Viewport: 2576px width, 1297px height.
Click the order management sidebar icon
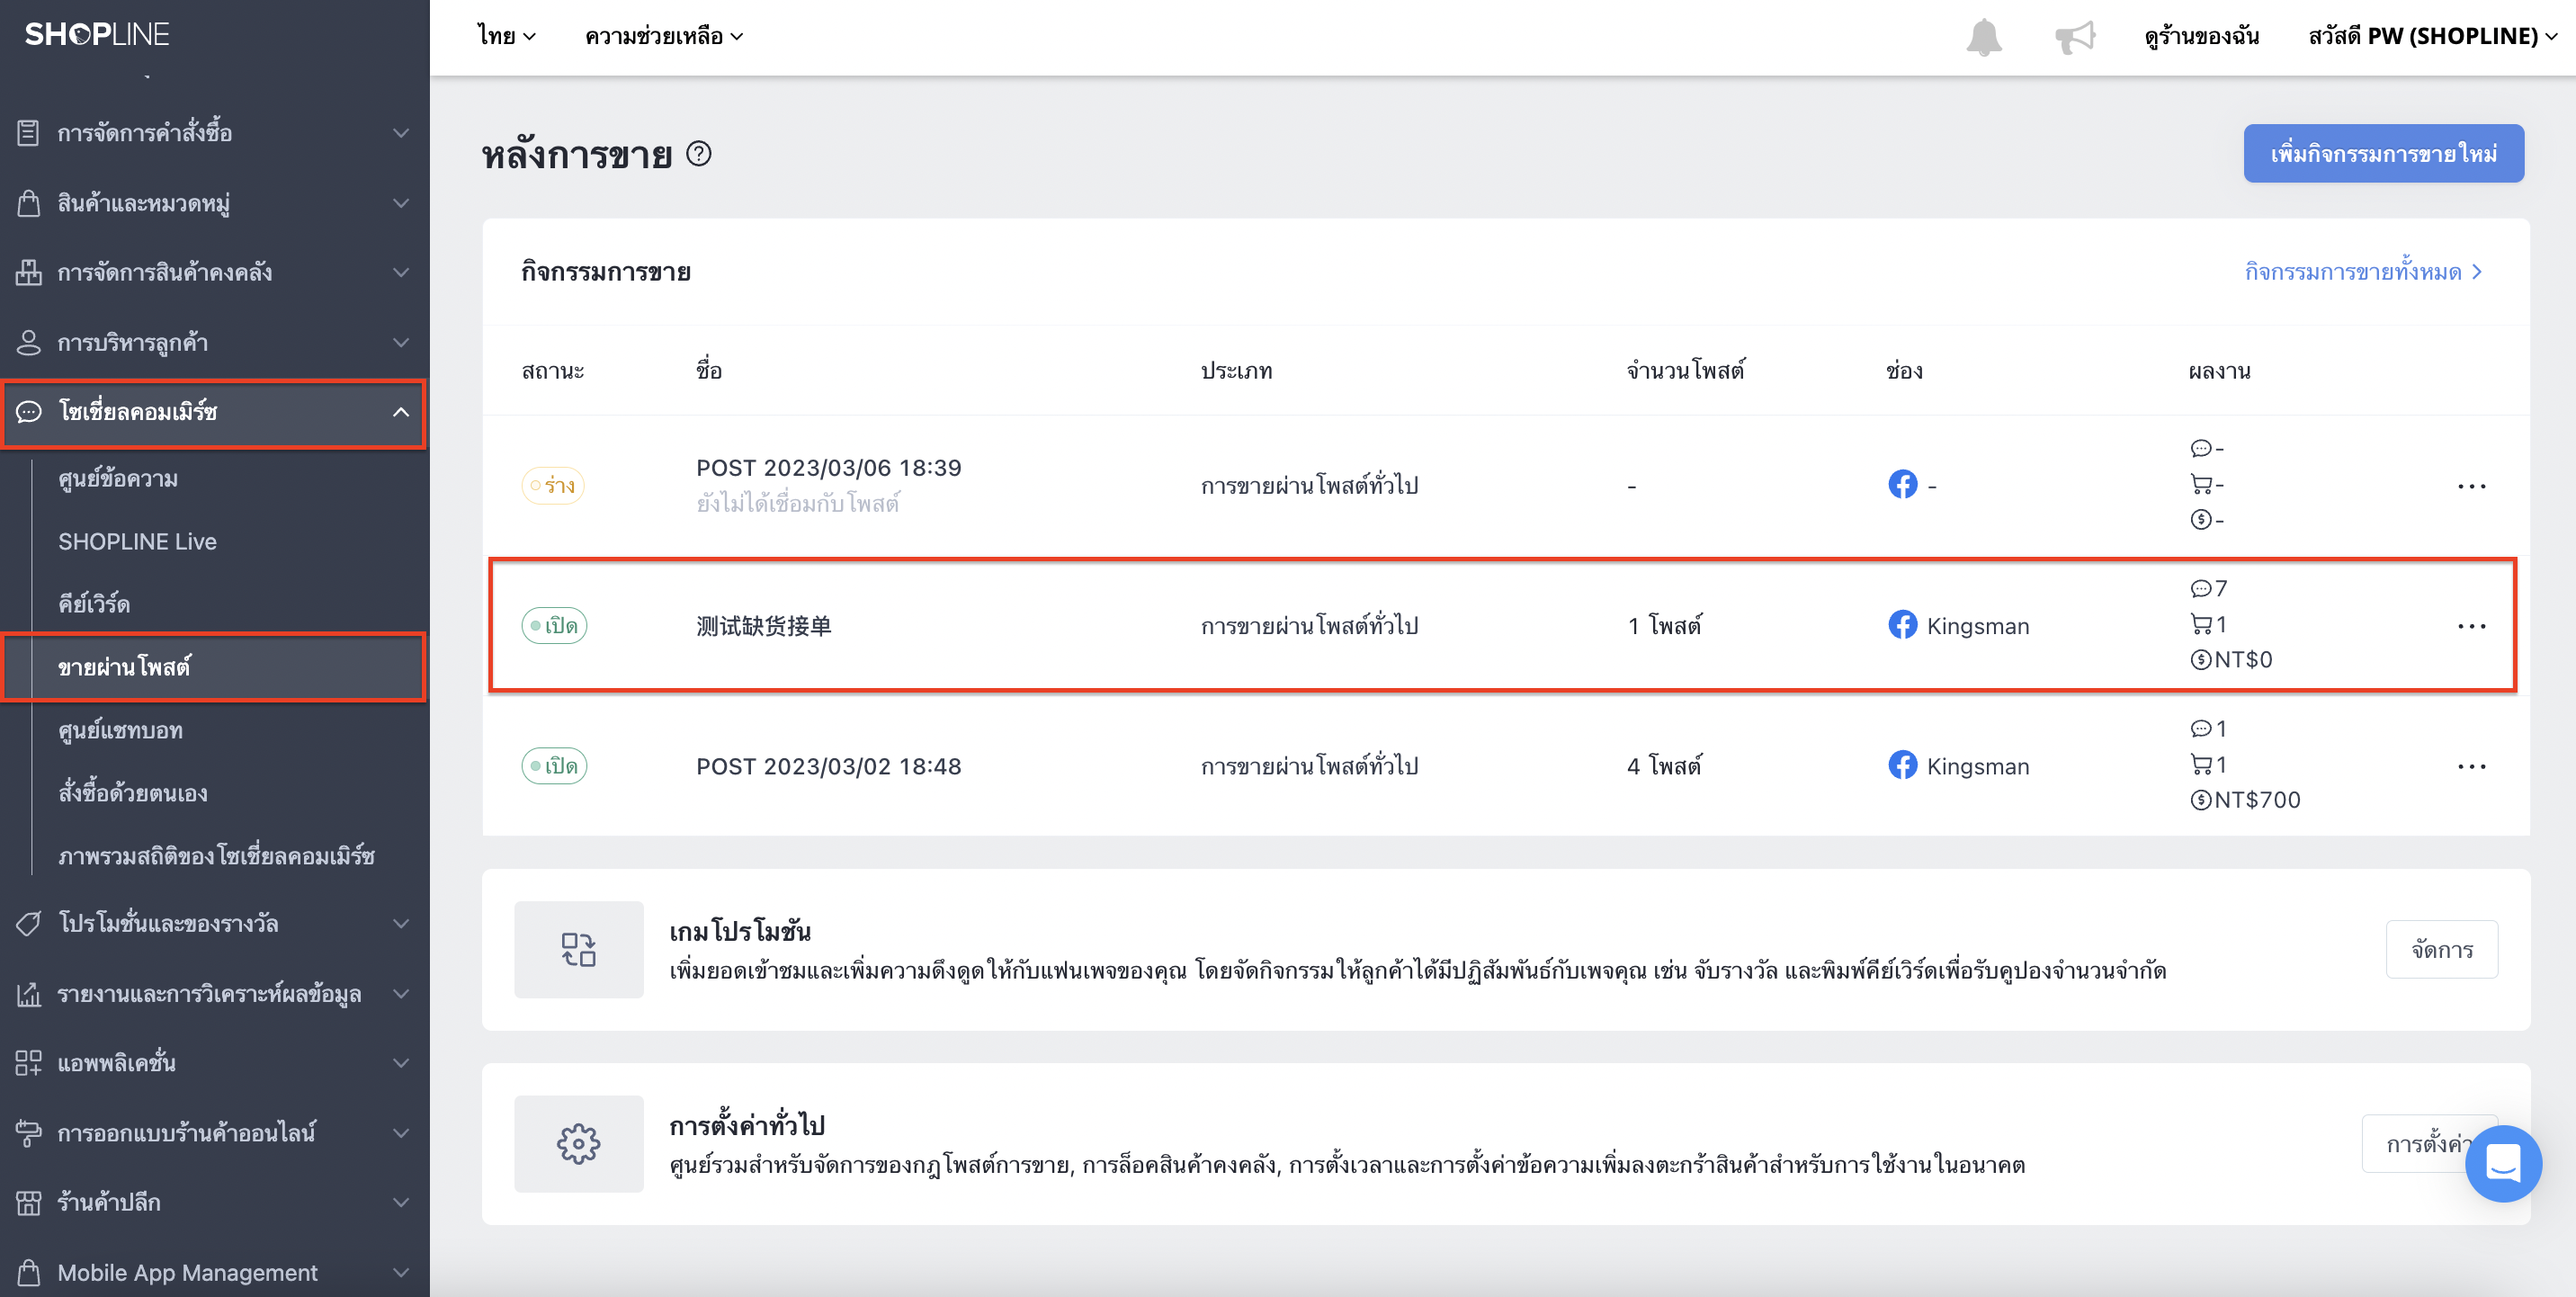pos(29,133)
